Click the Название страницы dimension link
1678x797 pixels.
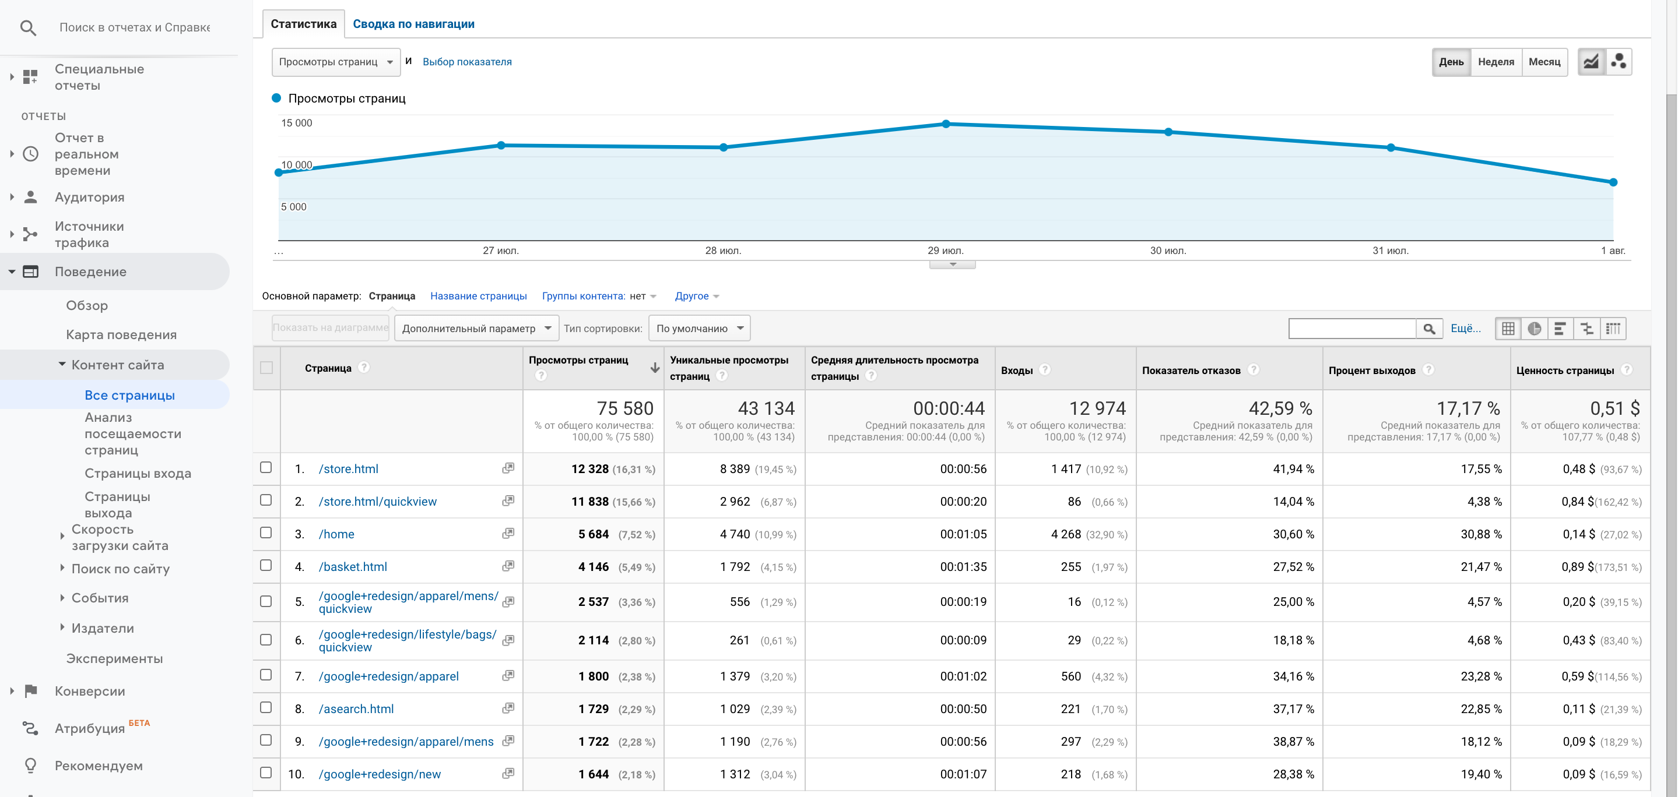479,297
